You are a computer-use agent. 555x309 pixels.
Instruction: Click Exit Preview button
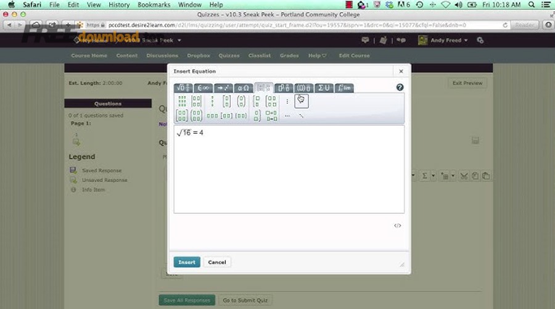(467, 83)
